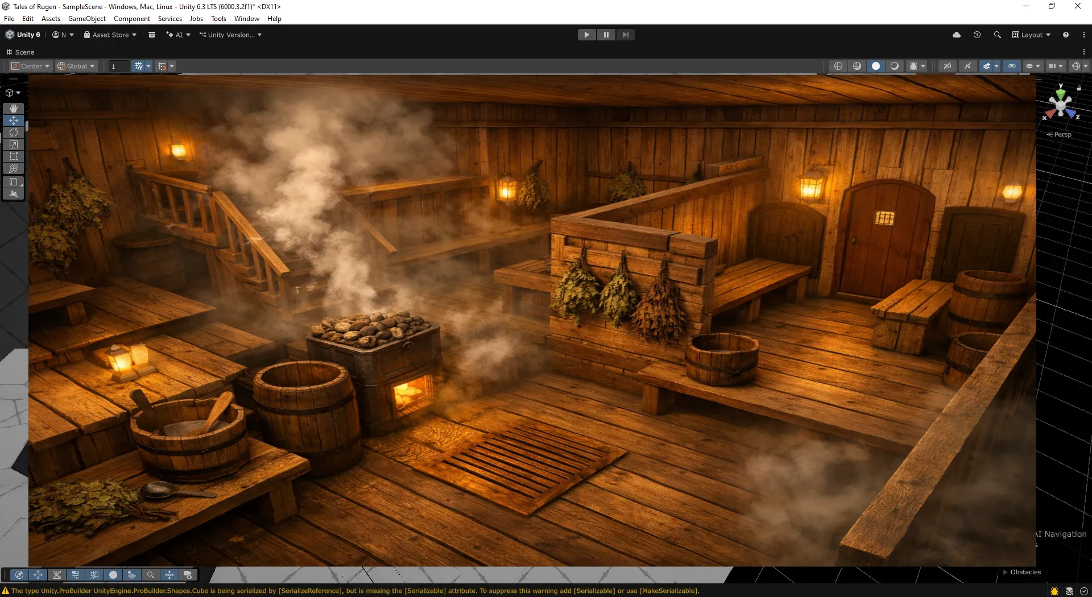
Task: Toggle 2D view mode
Action: point(948,66)
